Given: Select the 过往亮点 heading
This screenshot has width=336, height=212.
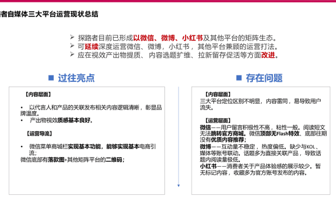Looking at the screenshot, I should click(x=76, y=78).
